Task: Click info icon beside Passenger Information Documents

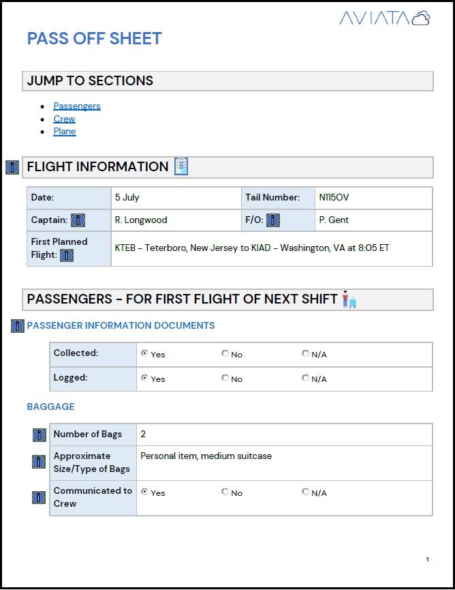Action: click(x=18, y=326)
